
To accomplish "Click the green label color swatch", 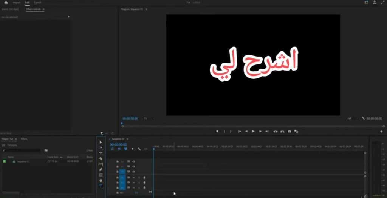I will click(5, 161).
